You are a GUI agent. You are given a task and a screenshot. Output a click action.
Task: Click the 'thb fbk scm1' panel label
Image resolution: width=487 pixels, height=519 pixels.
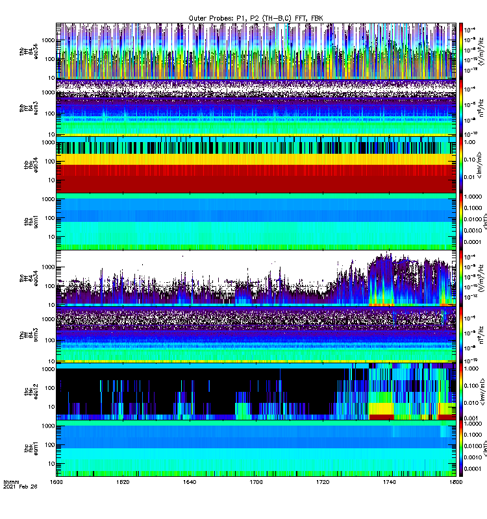tap(31, 221)
